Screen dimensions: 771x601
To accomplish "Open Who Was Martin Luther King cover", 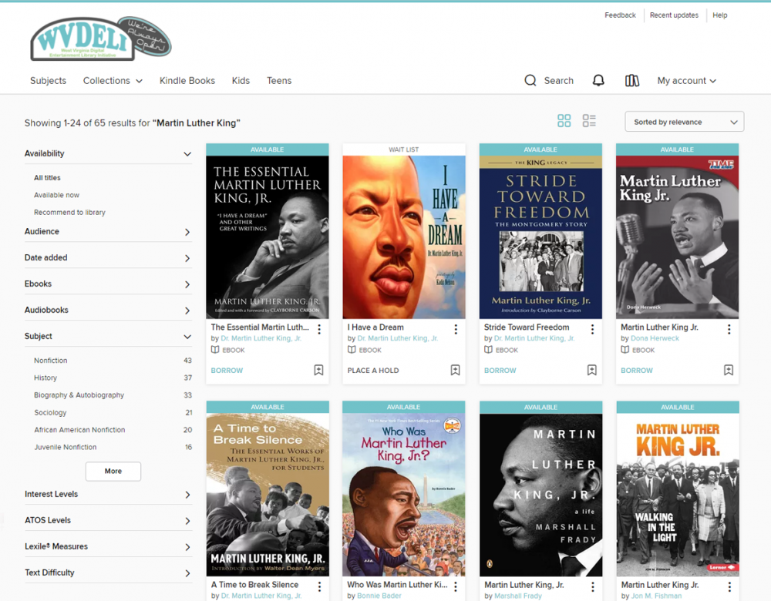I will (404, 495).
